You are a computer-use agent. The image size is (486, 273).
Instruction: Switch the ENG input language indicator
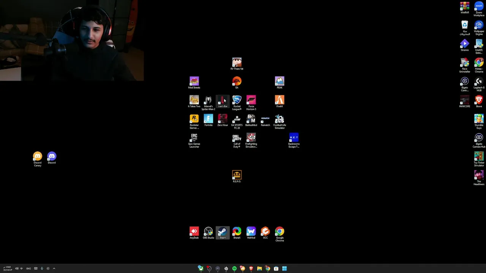[x=28, y=268]
